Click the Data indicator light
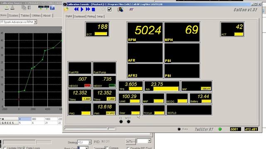Screen dimensions: 266x149 (x=179, y=129)
